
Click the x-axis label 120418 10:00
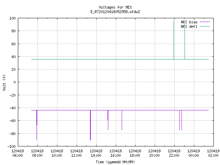(x=57, y=153)
